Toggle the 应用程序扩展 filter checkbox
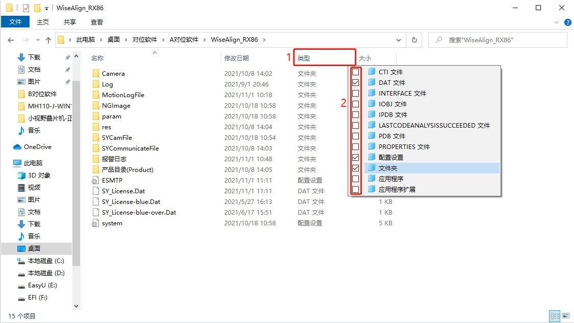 pyautogui.click(x=356, y=189)
